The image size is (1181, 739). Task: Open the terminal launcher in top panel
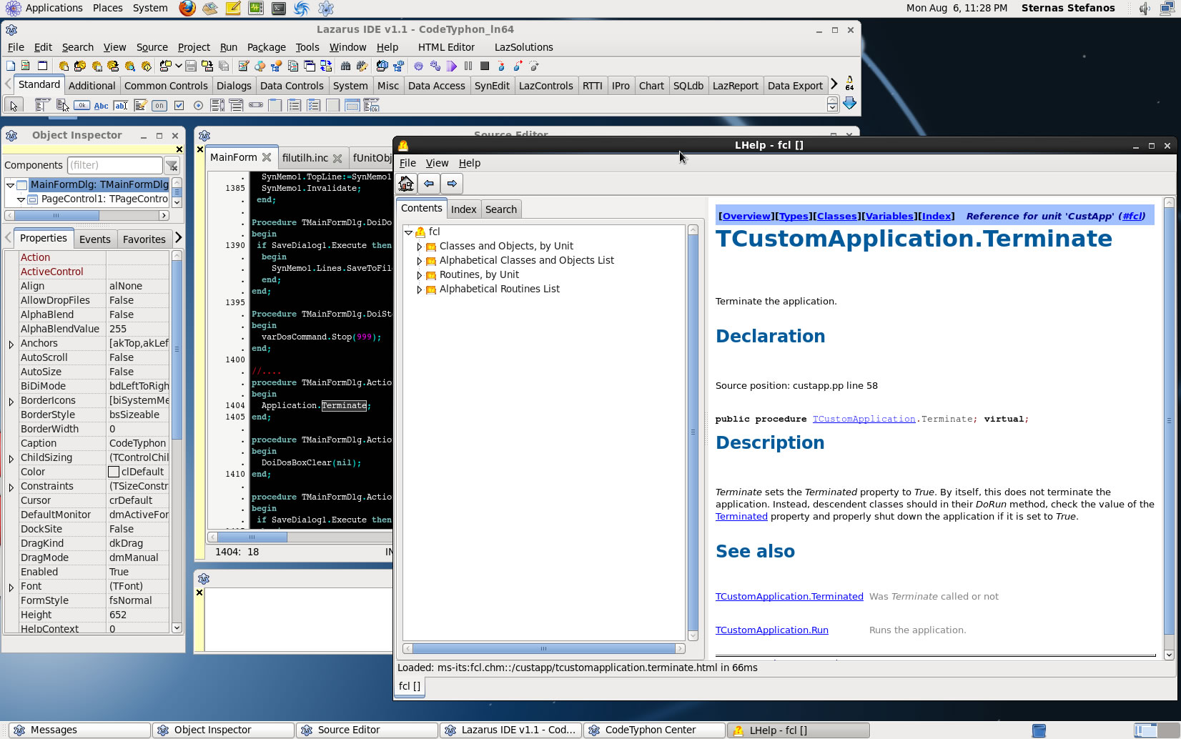point(279,9)
